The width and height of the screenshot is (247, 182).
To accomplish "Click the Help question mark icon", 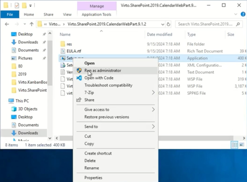I will (x=243, y=14).
